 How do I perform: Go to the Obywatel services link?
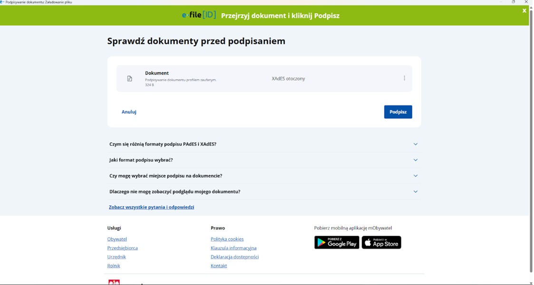(117, 239)
